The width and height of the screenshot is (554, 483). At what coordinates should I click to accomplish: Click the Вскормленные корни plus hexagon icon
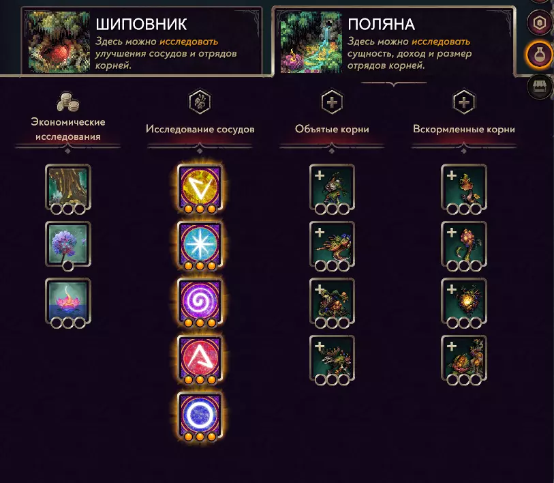[464, 102]
